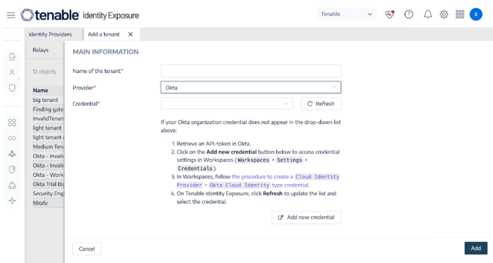This screenshot has width=493, height=263.
Task: Select the big tenant row
Action: pos(48,100)
